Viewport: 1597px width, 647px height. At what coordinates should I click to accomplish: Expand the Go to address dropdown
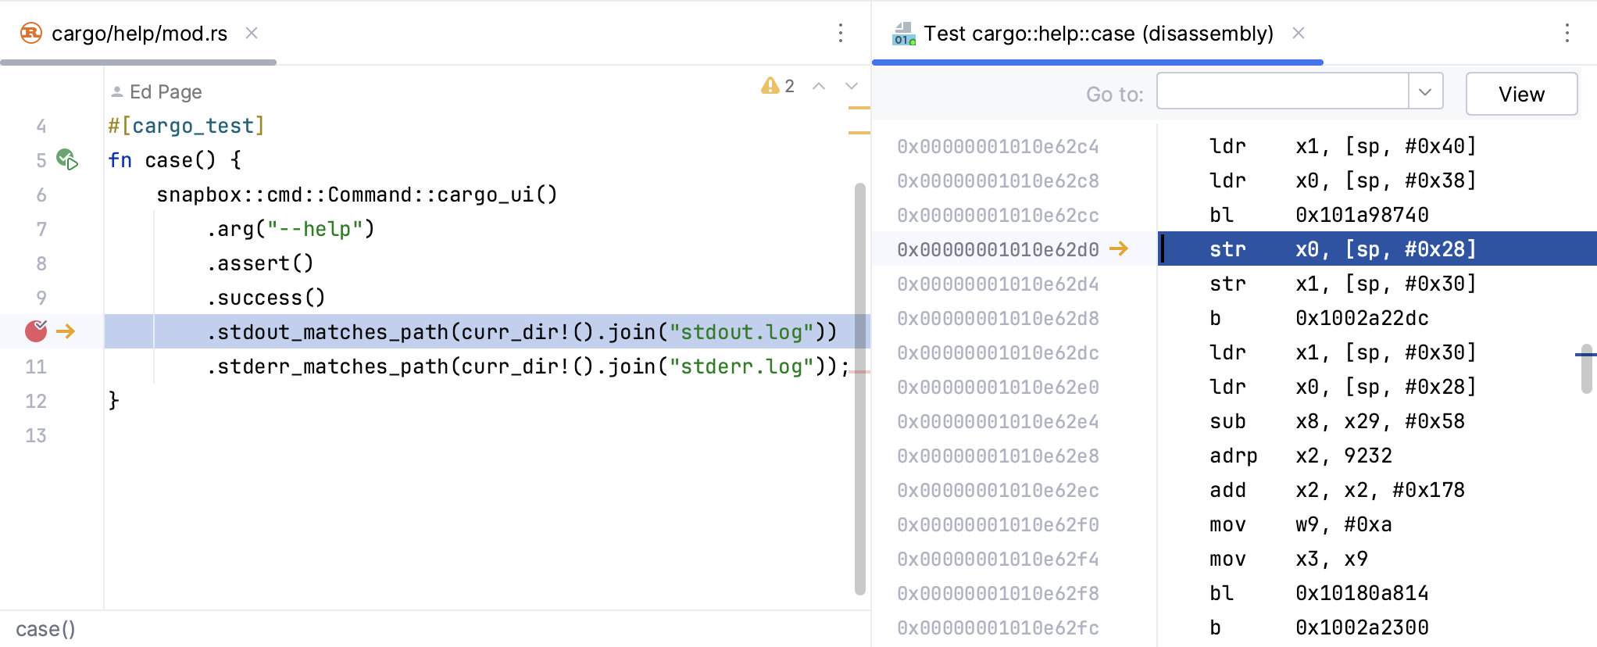tap(1425, 92)
